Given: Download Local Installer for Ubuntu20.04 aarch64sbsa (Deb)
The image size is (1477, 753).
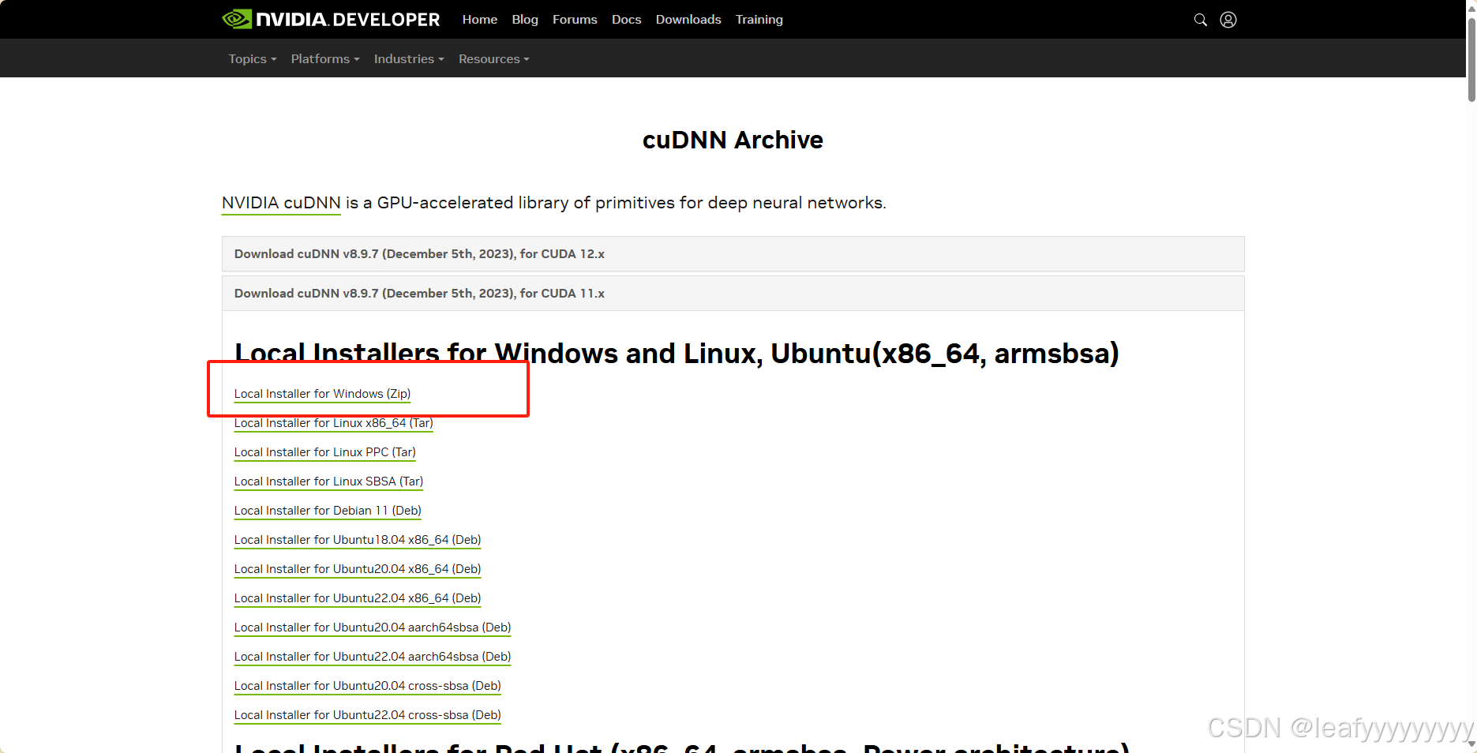Looking at the screenshot, I should point(373,627).
